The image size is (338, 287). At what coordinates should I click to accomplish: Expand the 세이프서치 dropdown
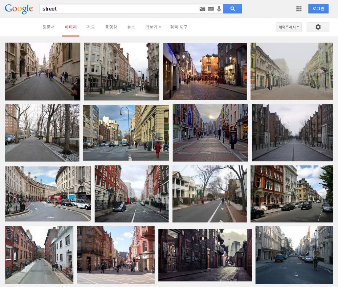289,27
